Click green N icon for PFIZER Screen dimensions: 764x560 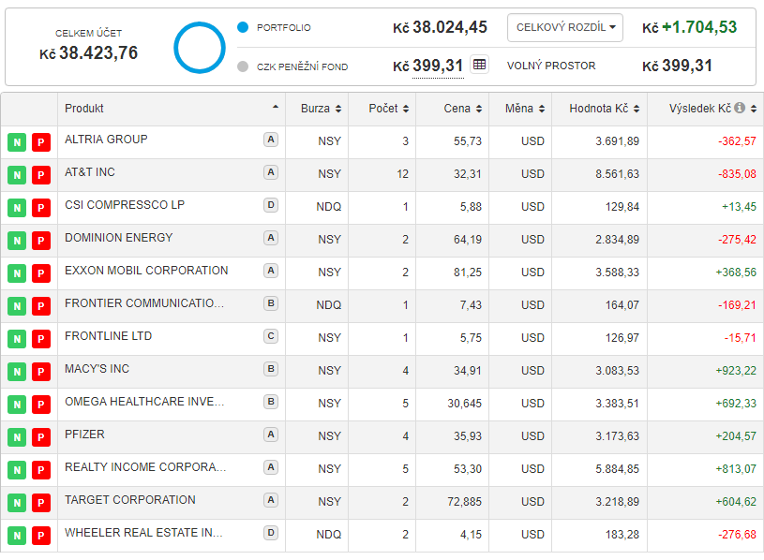pos(17,437)
